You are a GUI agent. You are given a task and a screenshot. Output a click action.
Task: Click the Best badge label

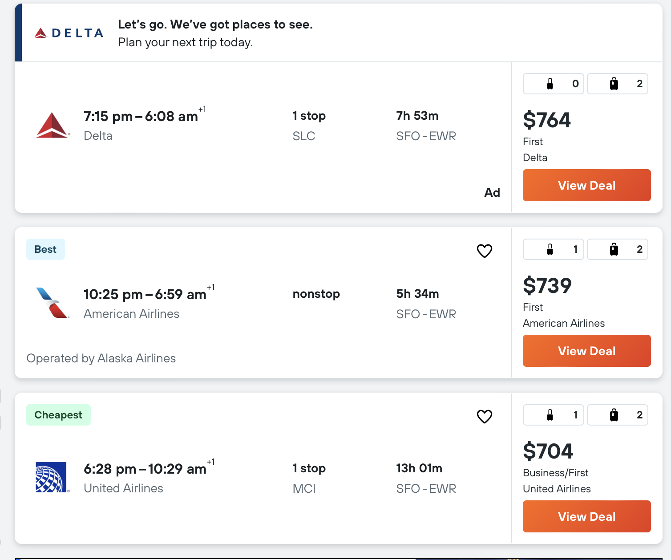coord(45,249)
